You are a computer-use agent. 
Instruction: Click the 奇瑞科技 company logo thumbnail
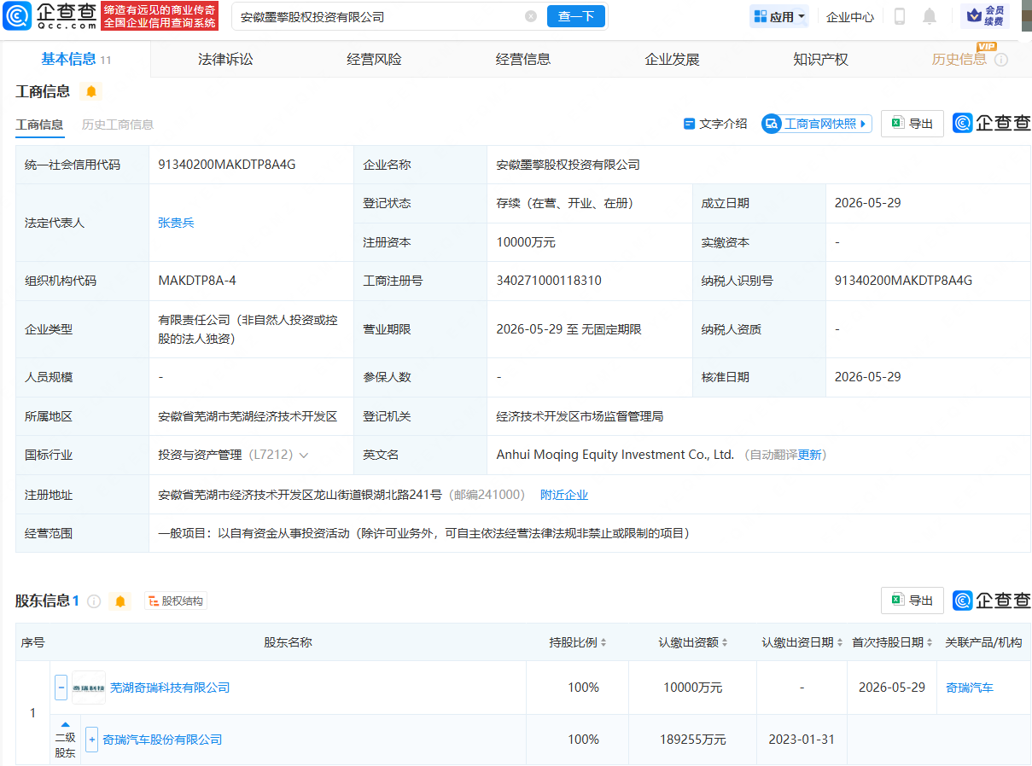tap(89, 688)
